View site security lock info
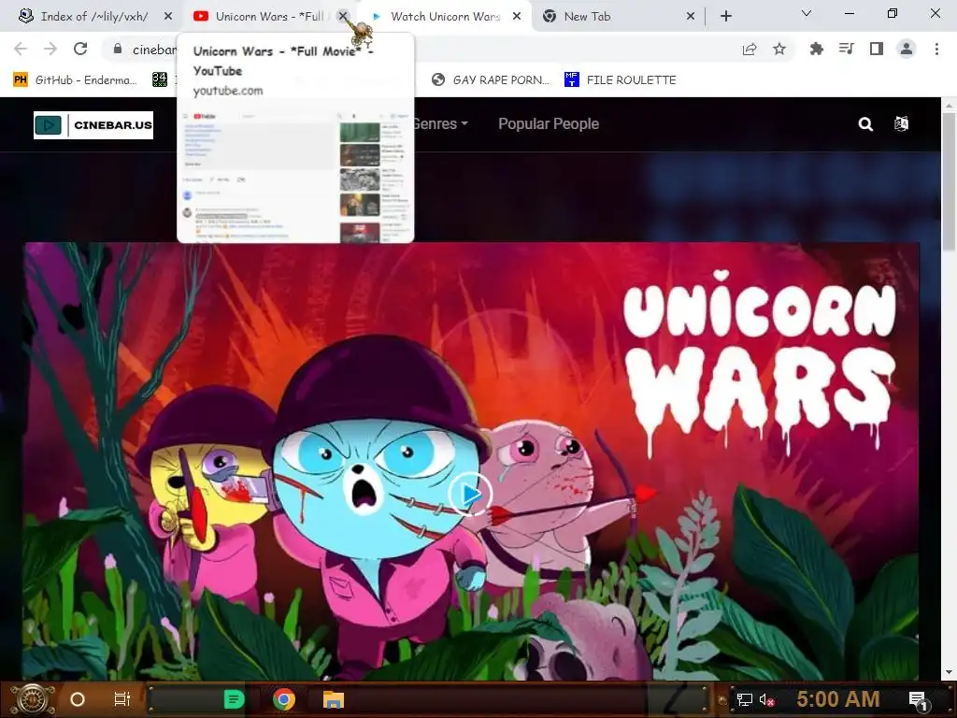Screen dimensions: 957x718 click(x=118, y=49)
